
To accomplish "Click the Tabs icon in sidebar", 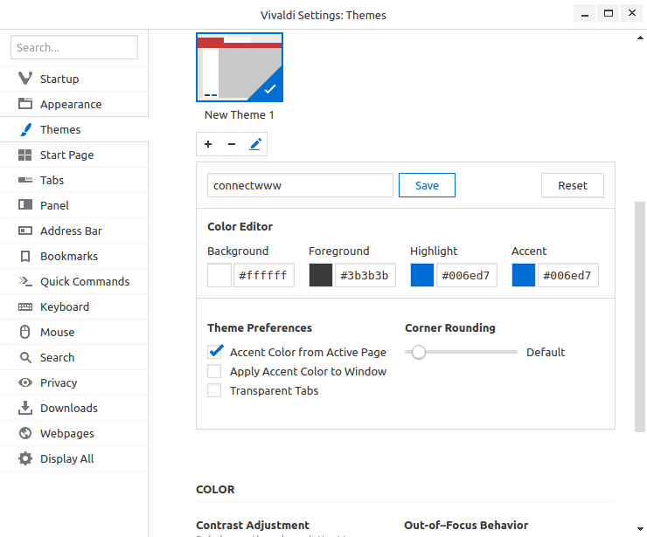I will pos(25,180).
